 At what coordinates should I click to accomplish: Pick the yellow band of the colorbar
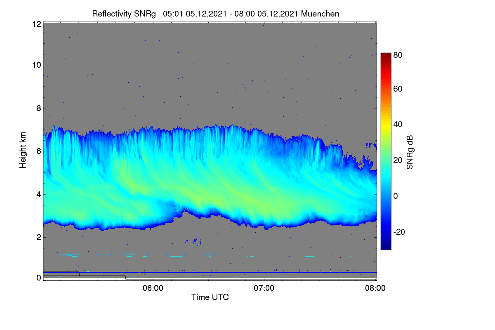(386, 125)
